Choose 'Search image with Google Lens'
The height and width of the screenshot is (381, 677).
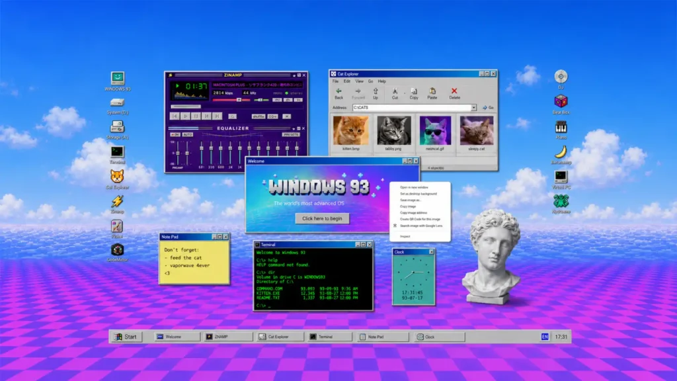pyautogui.click(x=420, y=226)
